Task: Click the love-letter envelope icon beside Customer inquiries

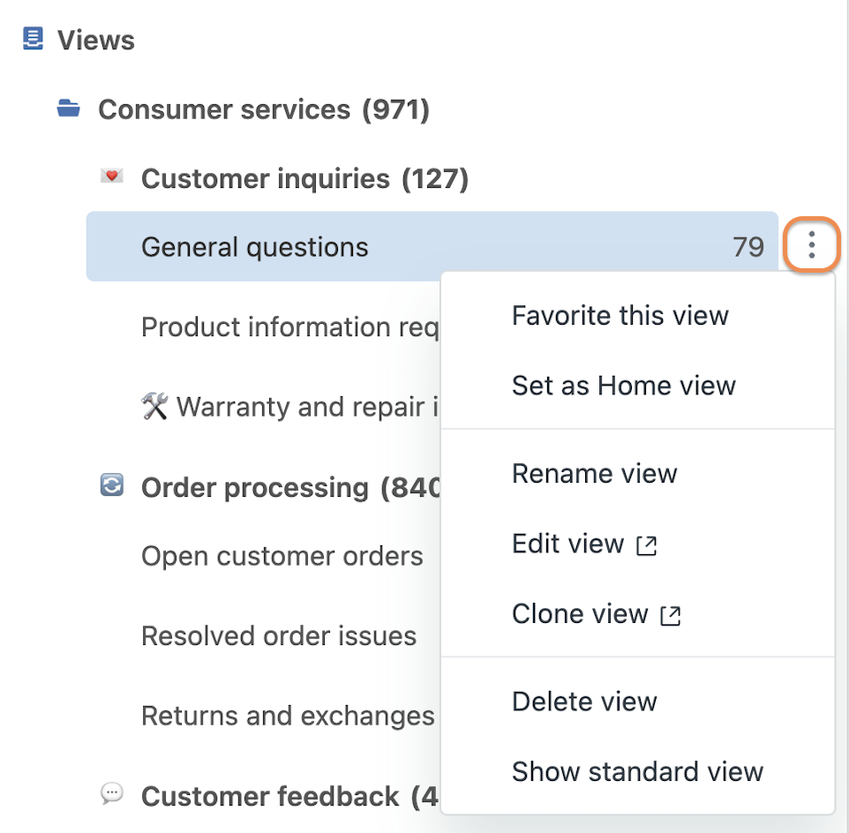Action: (112, 176)
